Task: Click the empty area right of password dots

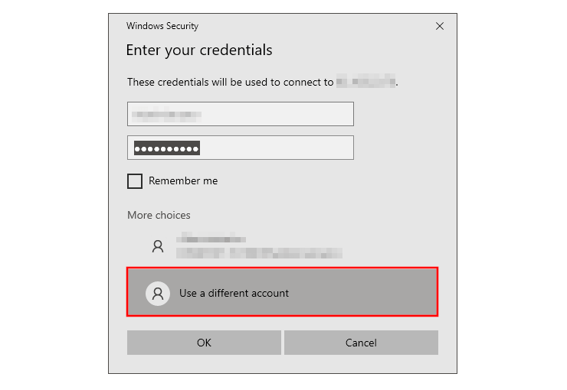Action: click(276, 148)
